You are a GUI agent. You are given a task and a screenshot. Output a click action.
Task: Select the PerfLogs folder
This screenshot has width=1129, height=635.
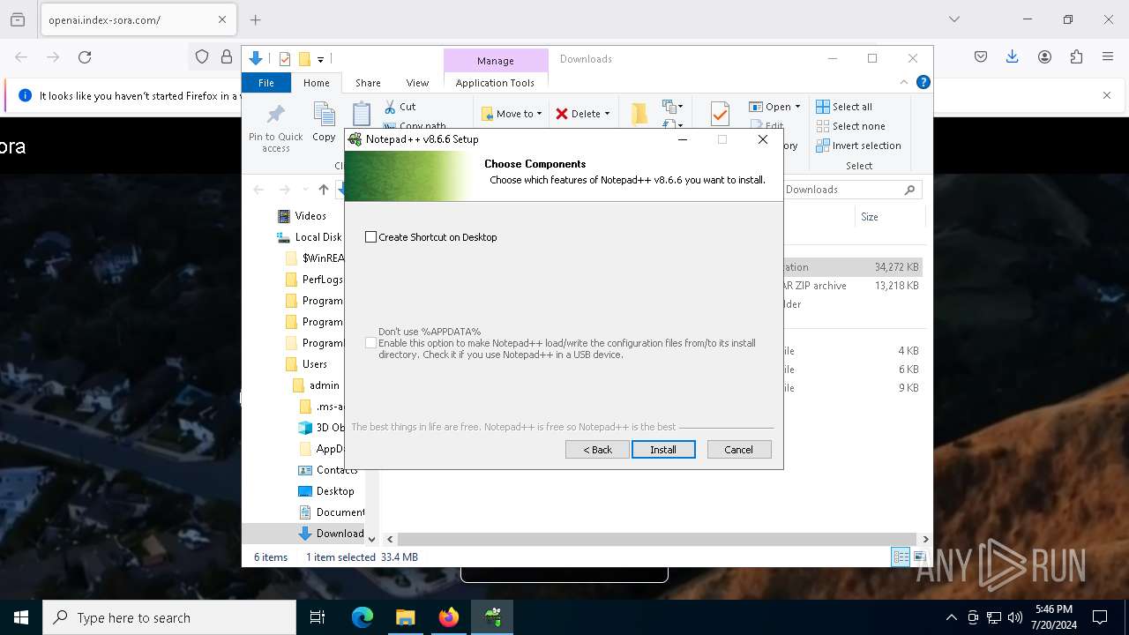pos(314,280)
